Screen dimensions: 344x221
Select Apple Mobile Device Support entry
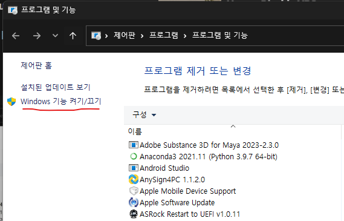tap(187, 191)
